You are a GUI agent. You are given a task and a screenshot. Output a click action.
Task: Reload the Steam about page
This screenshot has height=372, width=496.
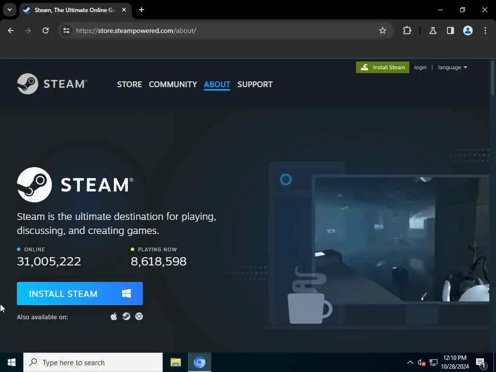(x=46, y=31)
